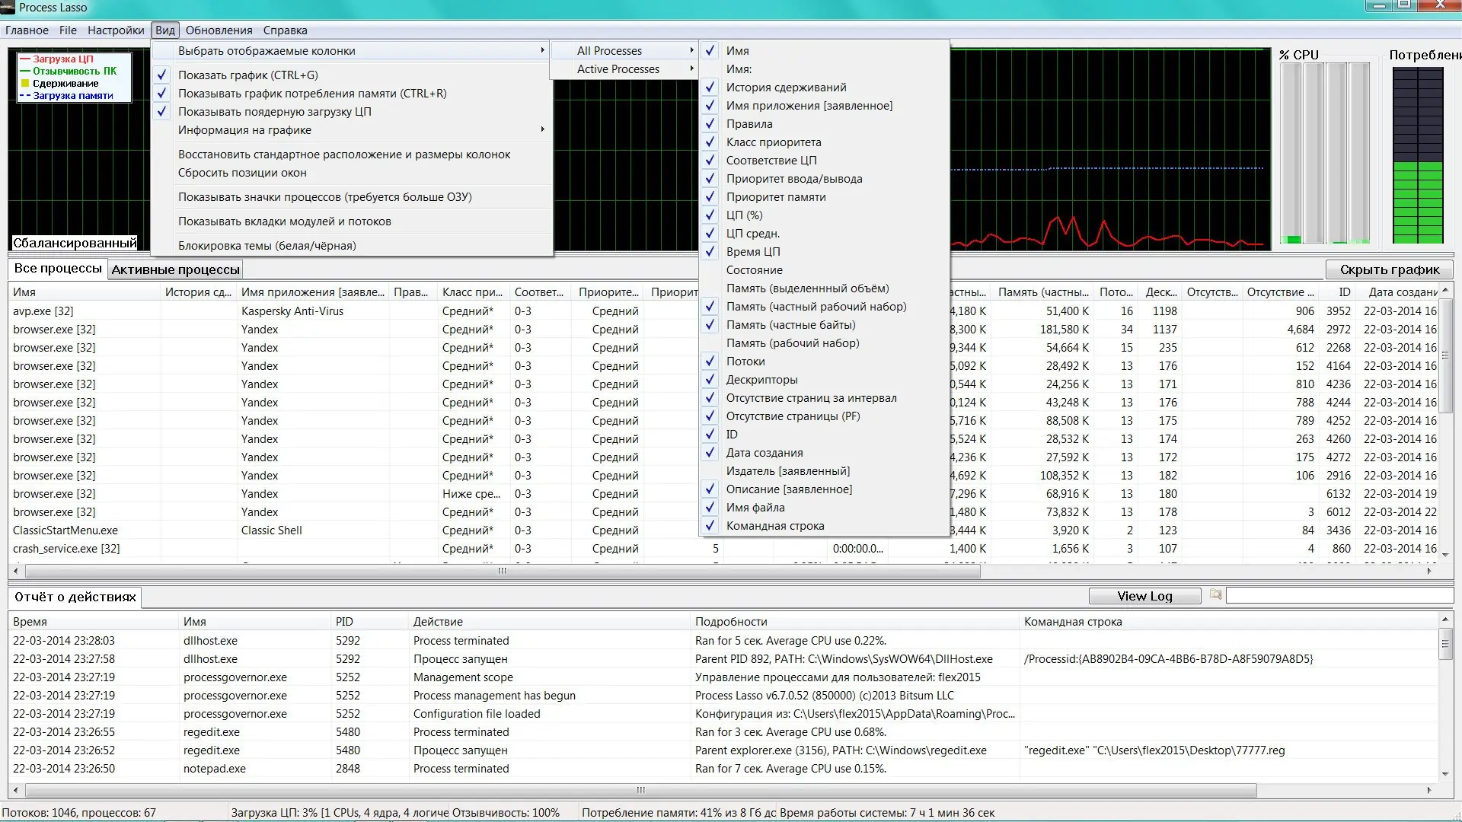Open the All Processes submenu
Viewport: 1462px width, 822px height.
pyautogui.click(x=609, y=51)
